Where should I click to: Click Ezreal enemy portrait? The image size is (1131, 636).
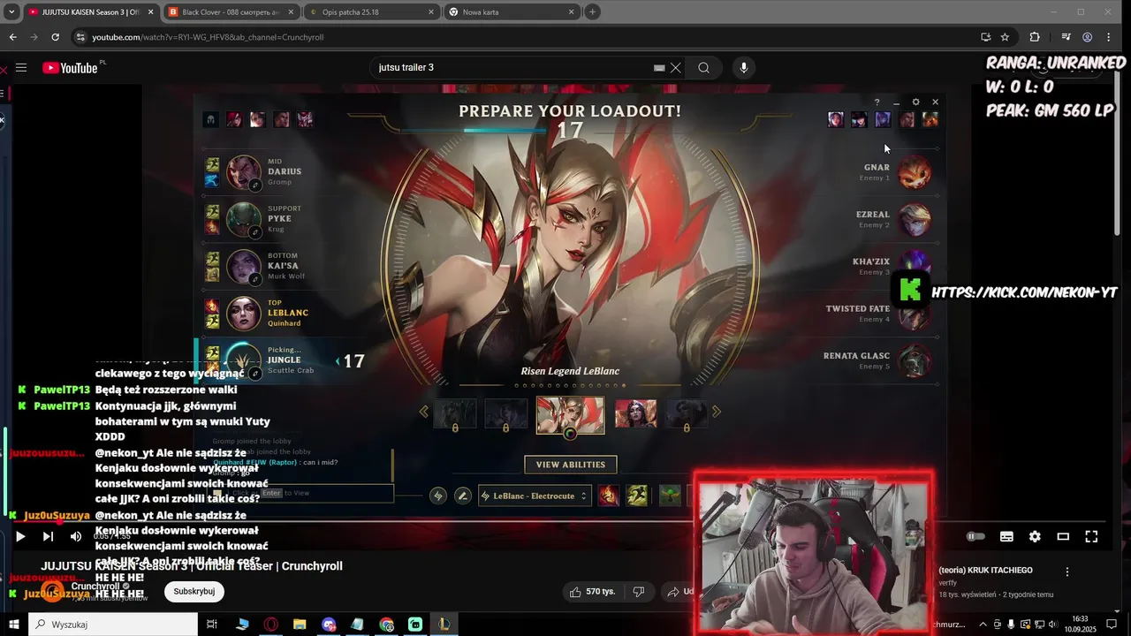tap(915, 219)
